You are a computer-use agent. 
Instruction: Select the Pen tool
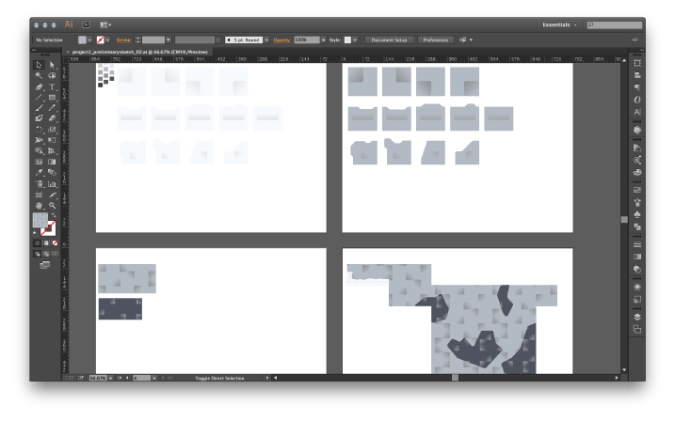coord(39,86)
